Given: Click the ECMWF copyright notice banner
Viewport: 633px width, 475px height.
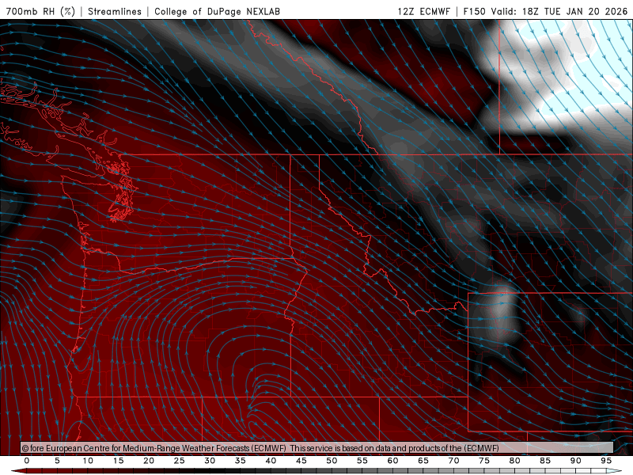Looking at the screenshot, I should click(317, 447).
